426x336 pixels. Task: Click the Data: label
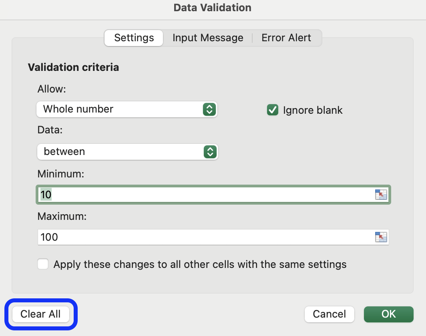50,130
